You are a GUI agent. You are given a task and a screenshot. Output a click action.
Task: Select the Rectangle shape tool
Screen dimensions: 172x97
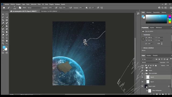pyautogui.click(x=3, y=41)
